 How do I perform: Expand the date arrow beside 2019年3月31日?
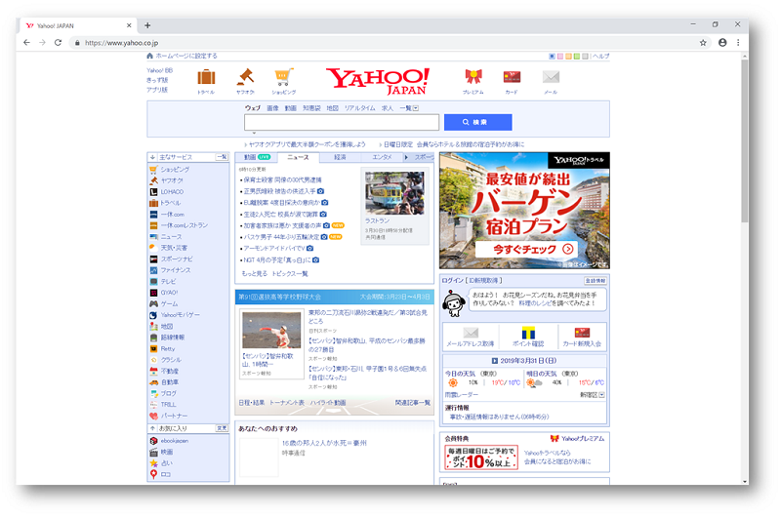pos(495,361)
